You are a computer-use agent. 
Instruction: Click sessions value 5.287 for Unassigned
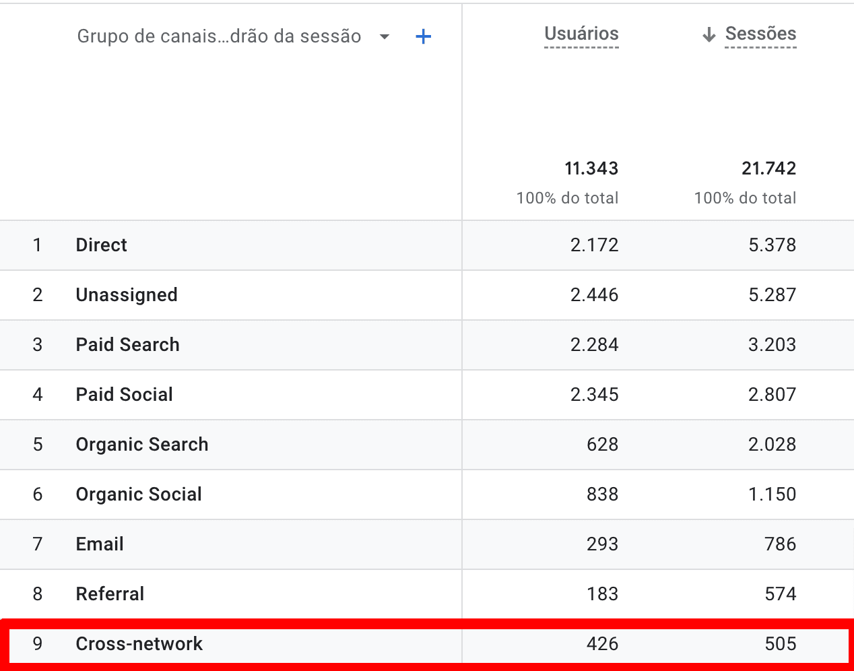coord(772,295)
